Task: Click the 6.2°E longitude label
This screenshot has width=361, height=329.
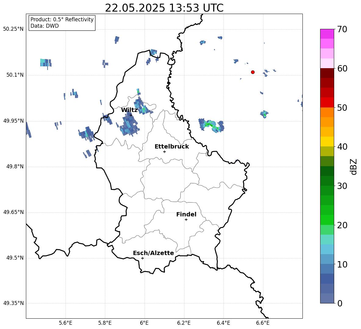Action: coord(184,323)
